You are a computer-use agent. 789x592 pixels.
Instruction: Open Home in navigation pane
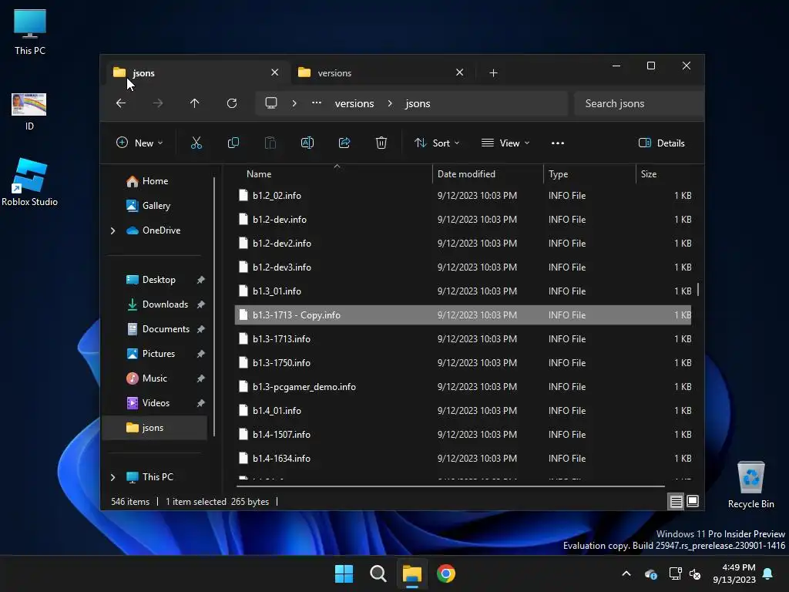(155, 181)
